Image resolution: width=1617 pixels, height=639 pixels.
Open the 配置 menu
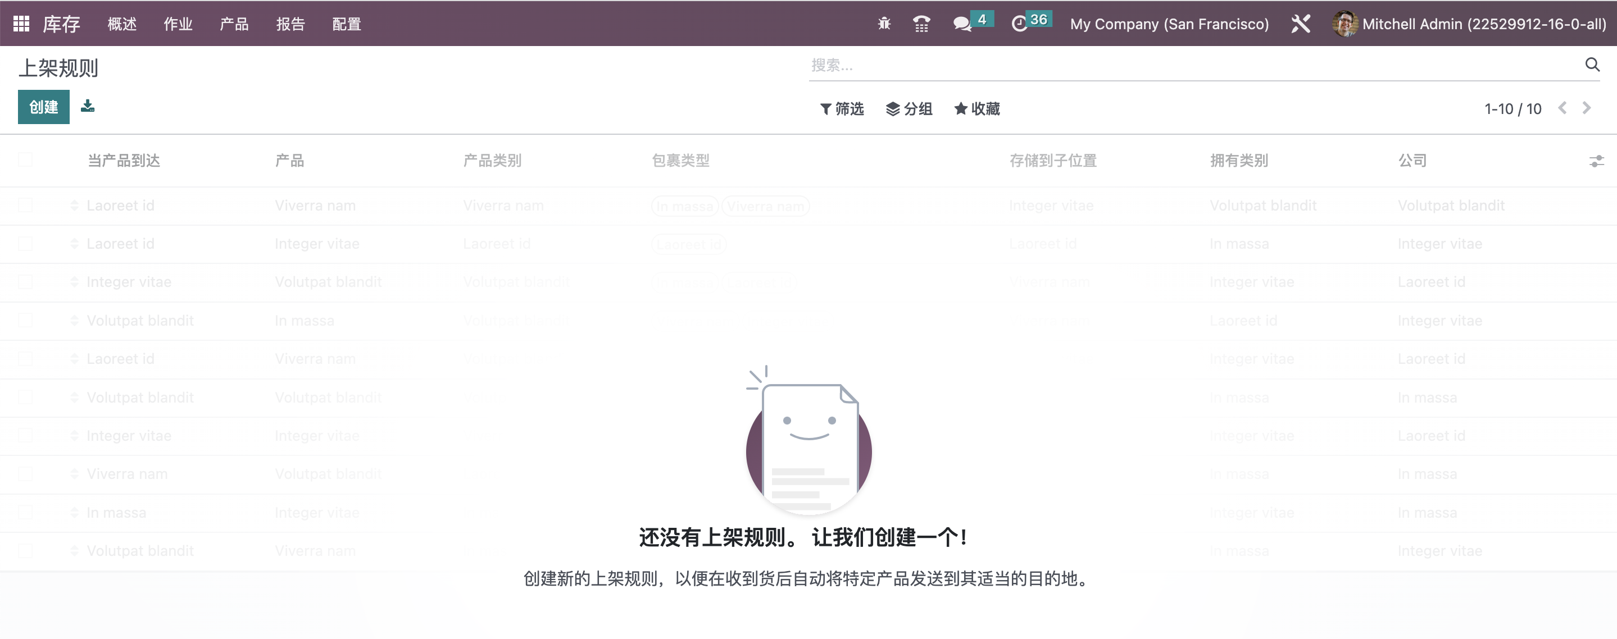(x=347, y=24)
